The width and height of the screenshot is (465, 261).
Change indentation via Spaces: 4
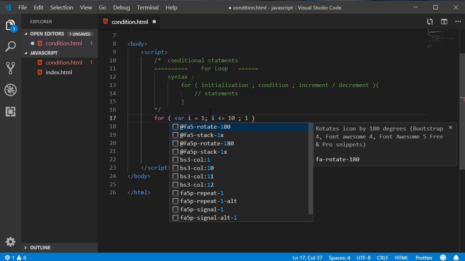pyautogui.click(x=339, y=258)
